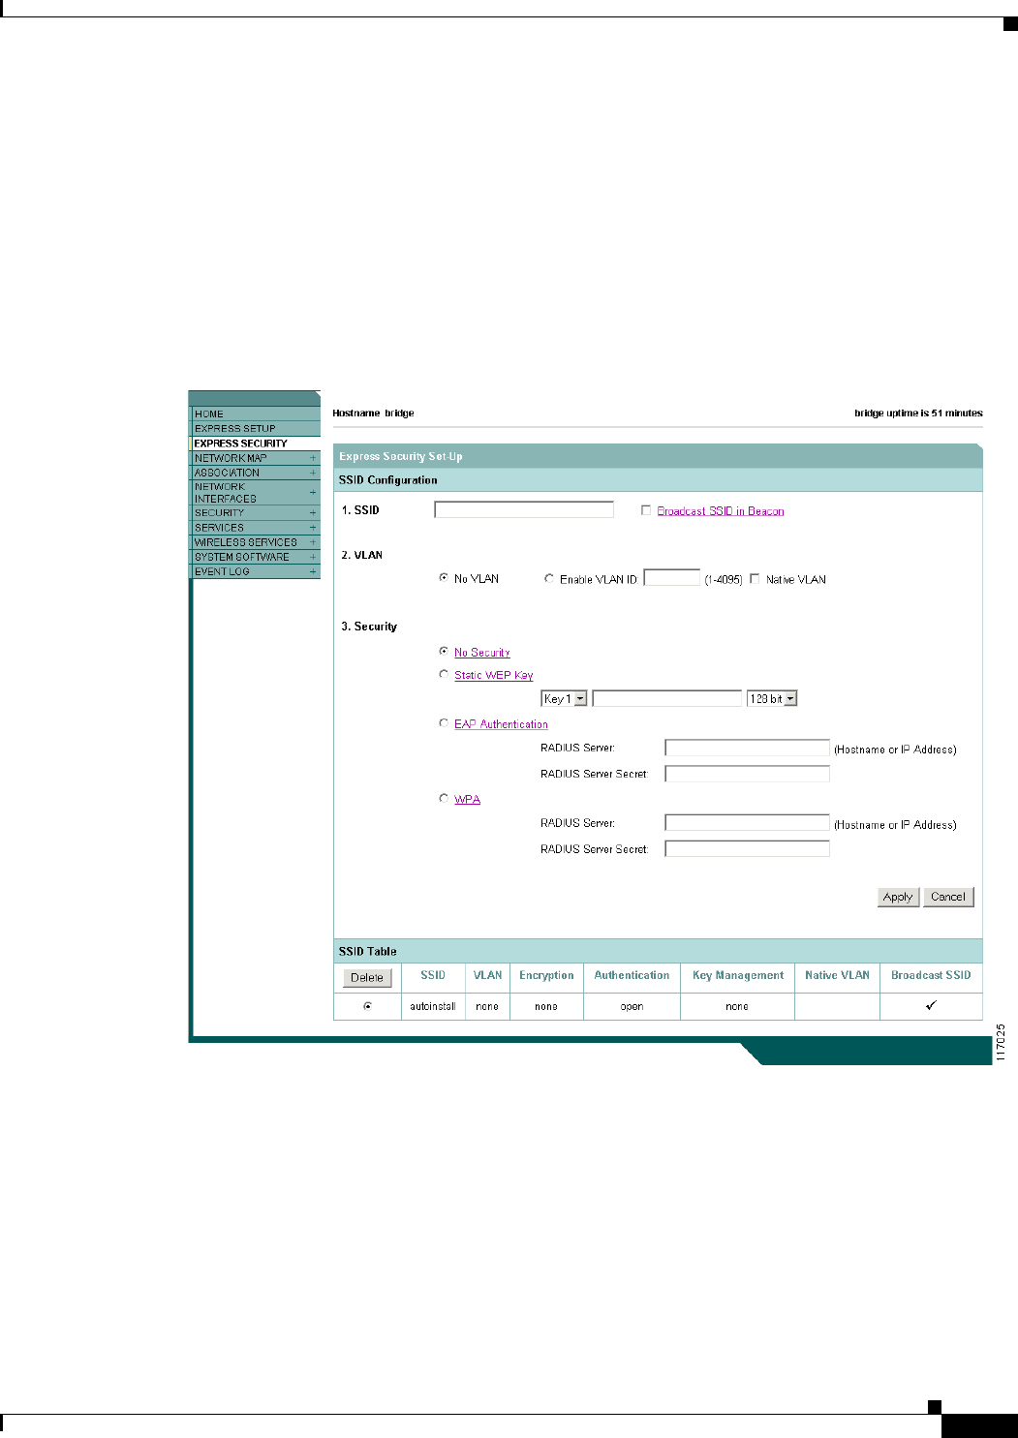The image size is (1018, 1438).
Task: Click the SSID text field
Action: point(524,509)
